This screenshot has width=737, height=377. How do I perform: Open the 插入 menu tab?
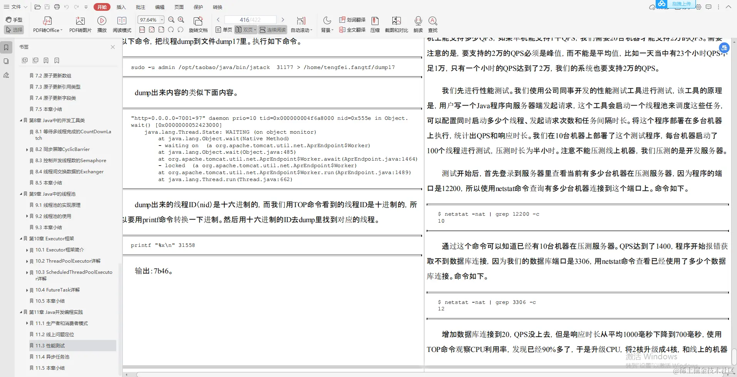[x=121, y=7]
